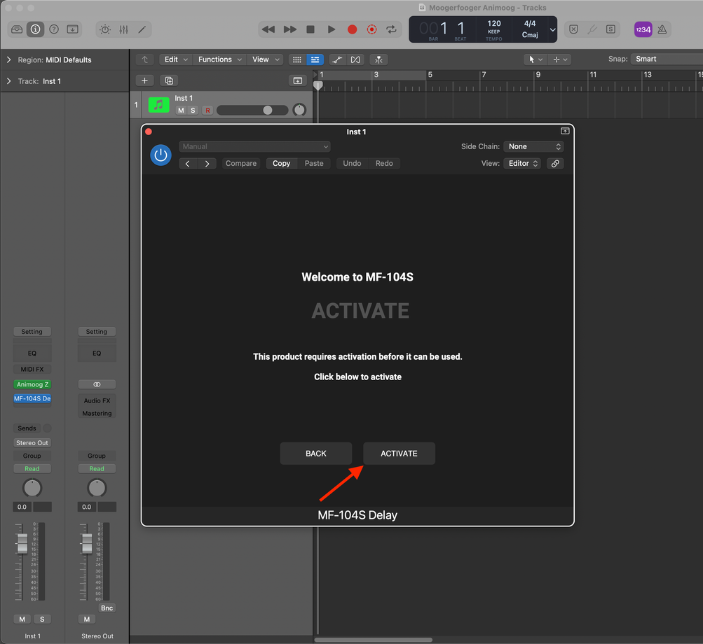Select the MF-104S Delay effect slot
Screen dimensions: 703x644
pos(32,398)
